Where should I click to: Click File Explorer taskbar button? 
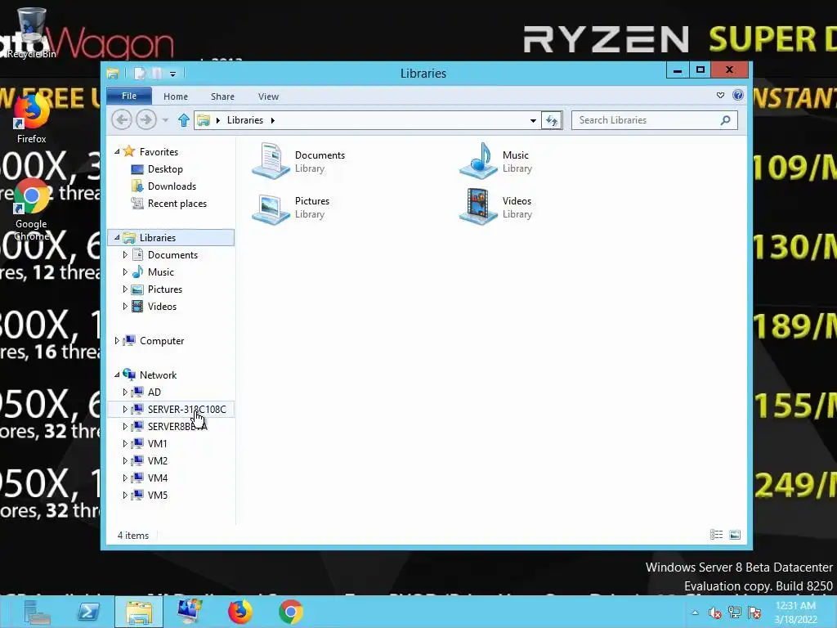coord(138,612)
